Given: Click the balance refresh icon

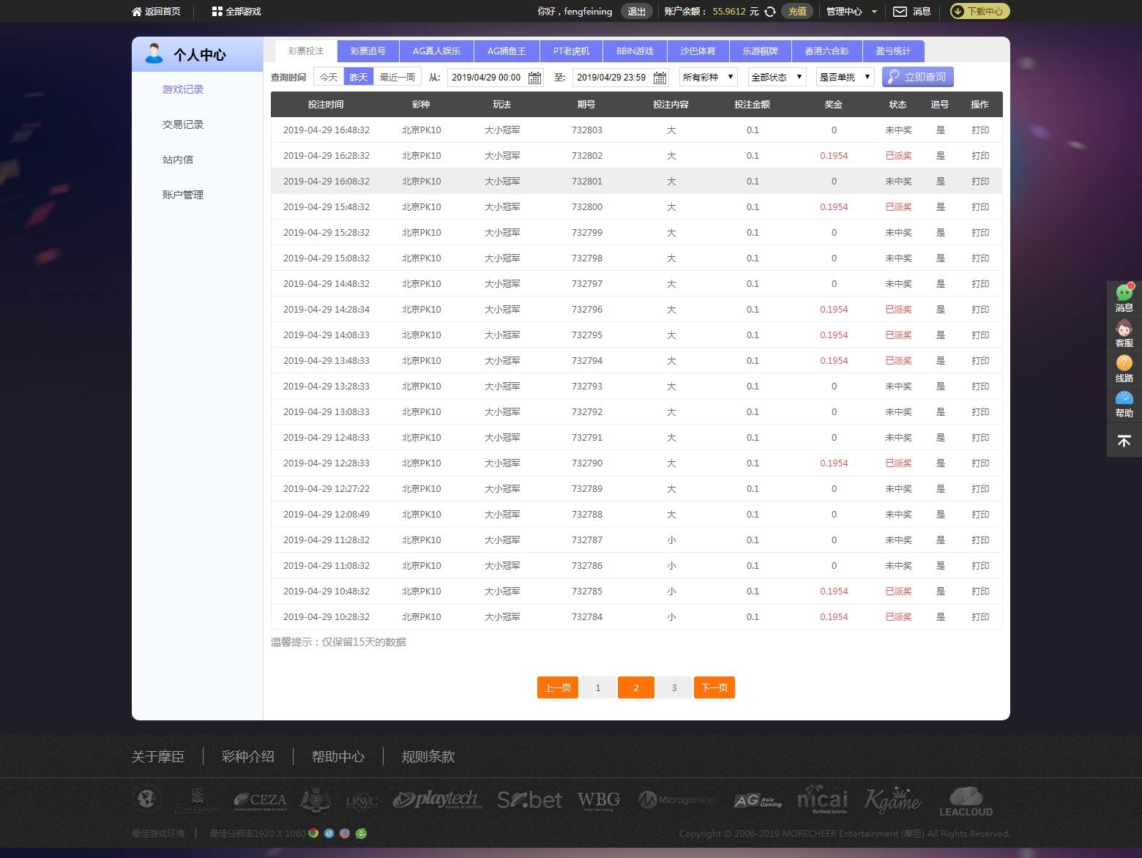Looking at the screenshot, I should click(x=770, y=12).
